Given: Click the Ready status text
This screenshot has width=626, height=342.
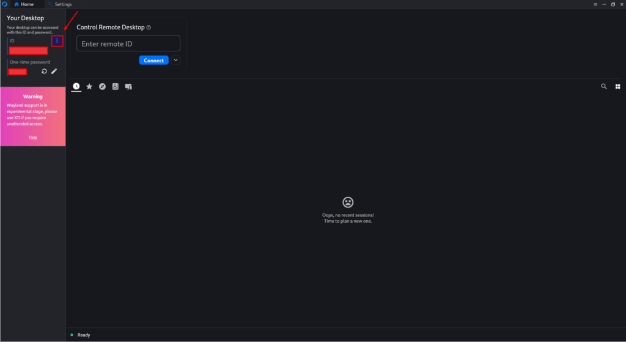Looking at the screenshot, I should 83,335.
